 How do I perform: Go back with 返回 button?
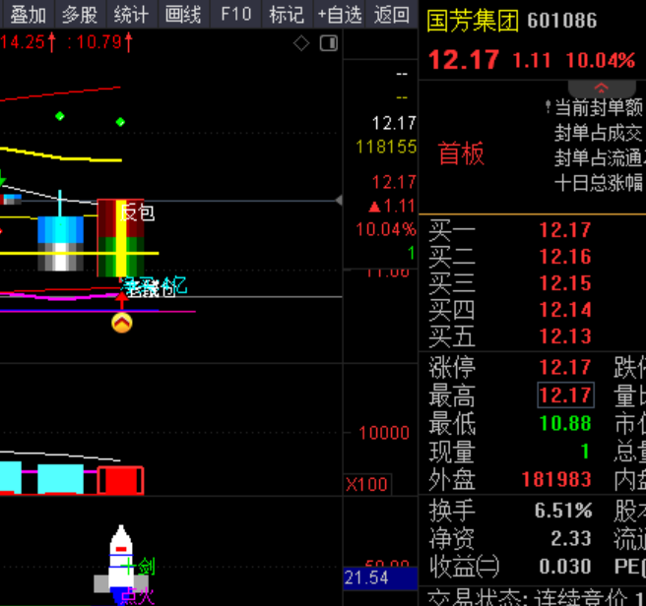pyautogui.click(x=391, y=15)
